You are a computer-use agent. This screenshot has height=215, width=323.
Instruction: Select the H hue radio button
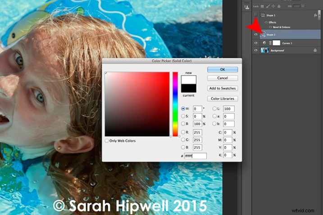pos(183,109)
